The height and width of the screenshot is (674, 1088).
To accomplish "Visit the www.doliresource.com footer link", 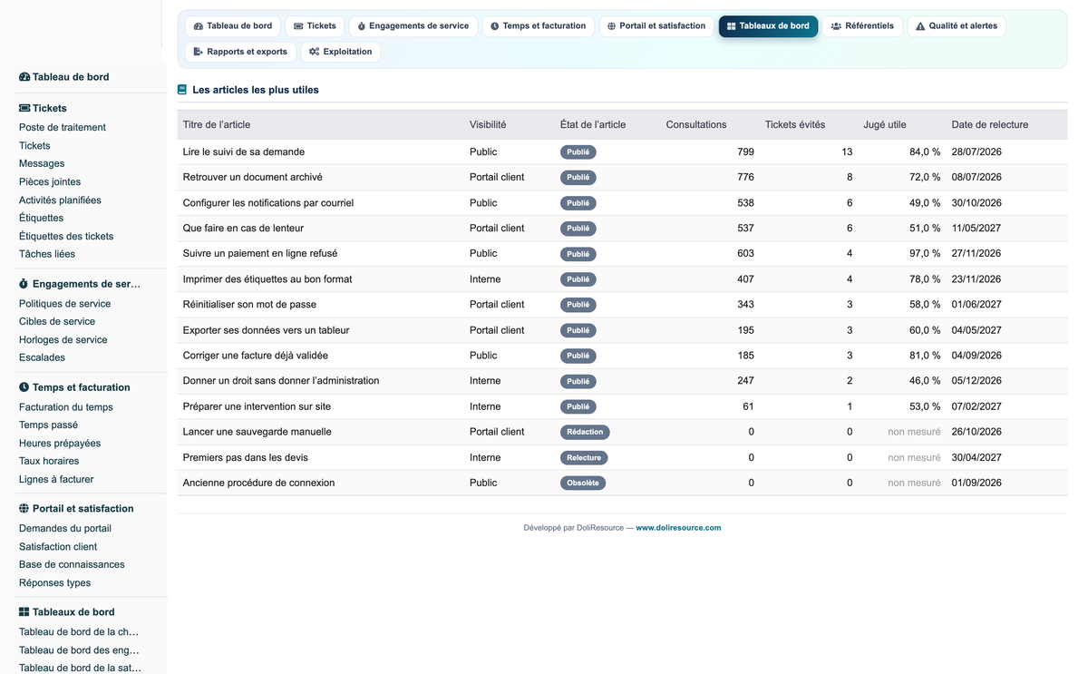I will click(678, 528).
